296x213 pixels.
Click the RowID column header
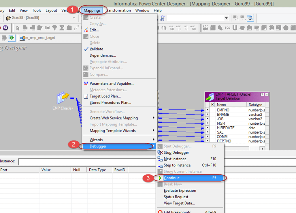click(x=120, y=170)
